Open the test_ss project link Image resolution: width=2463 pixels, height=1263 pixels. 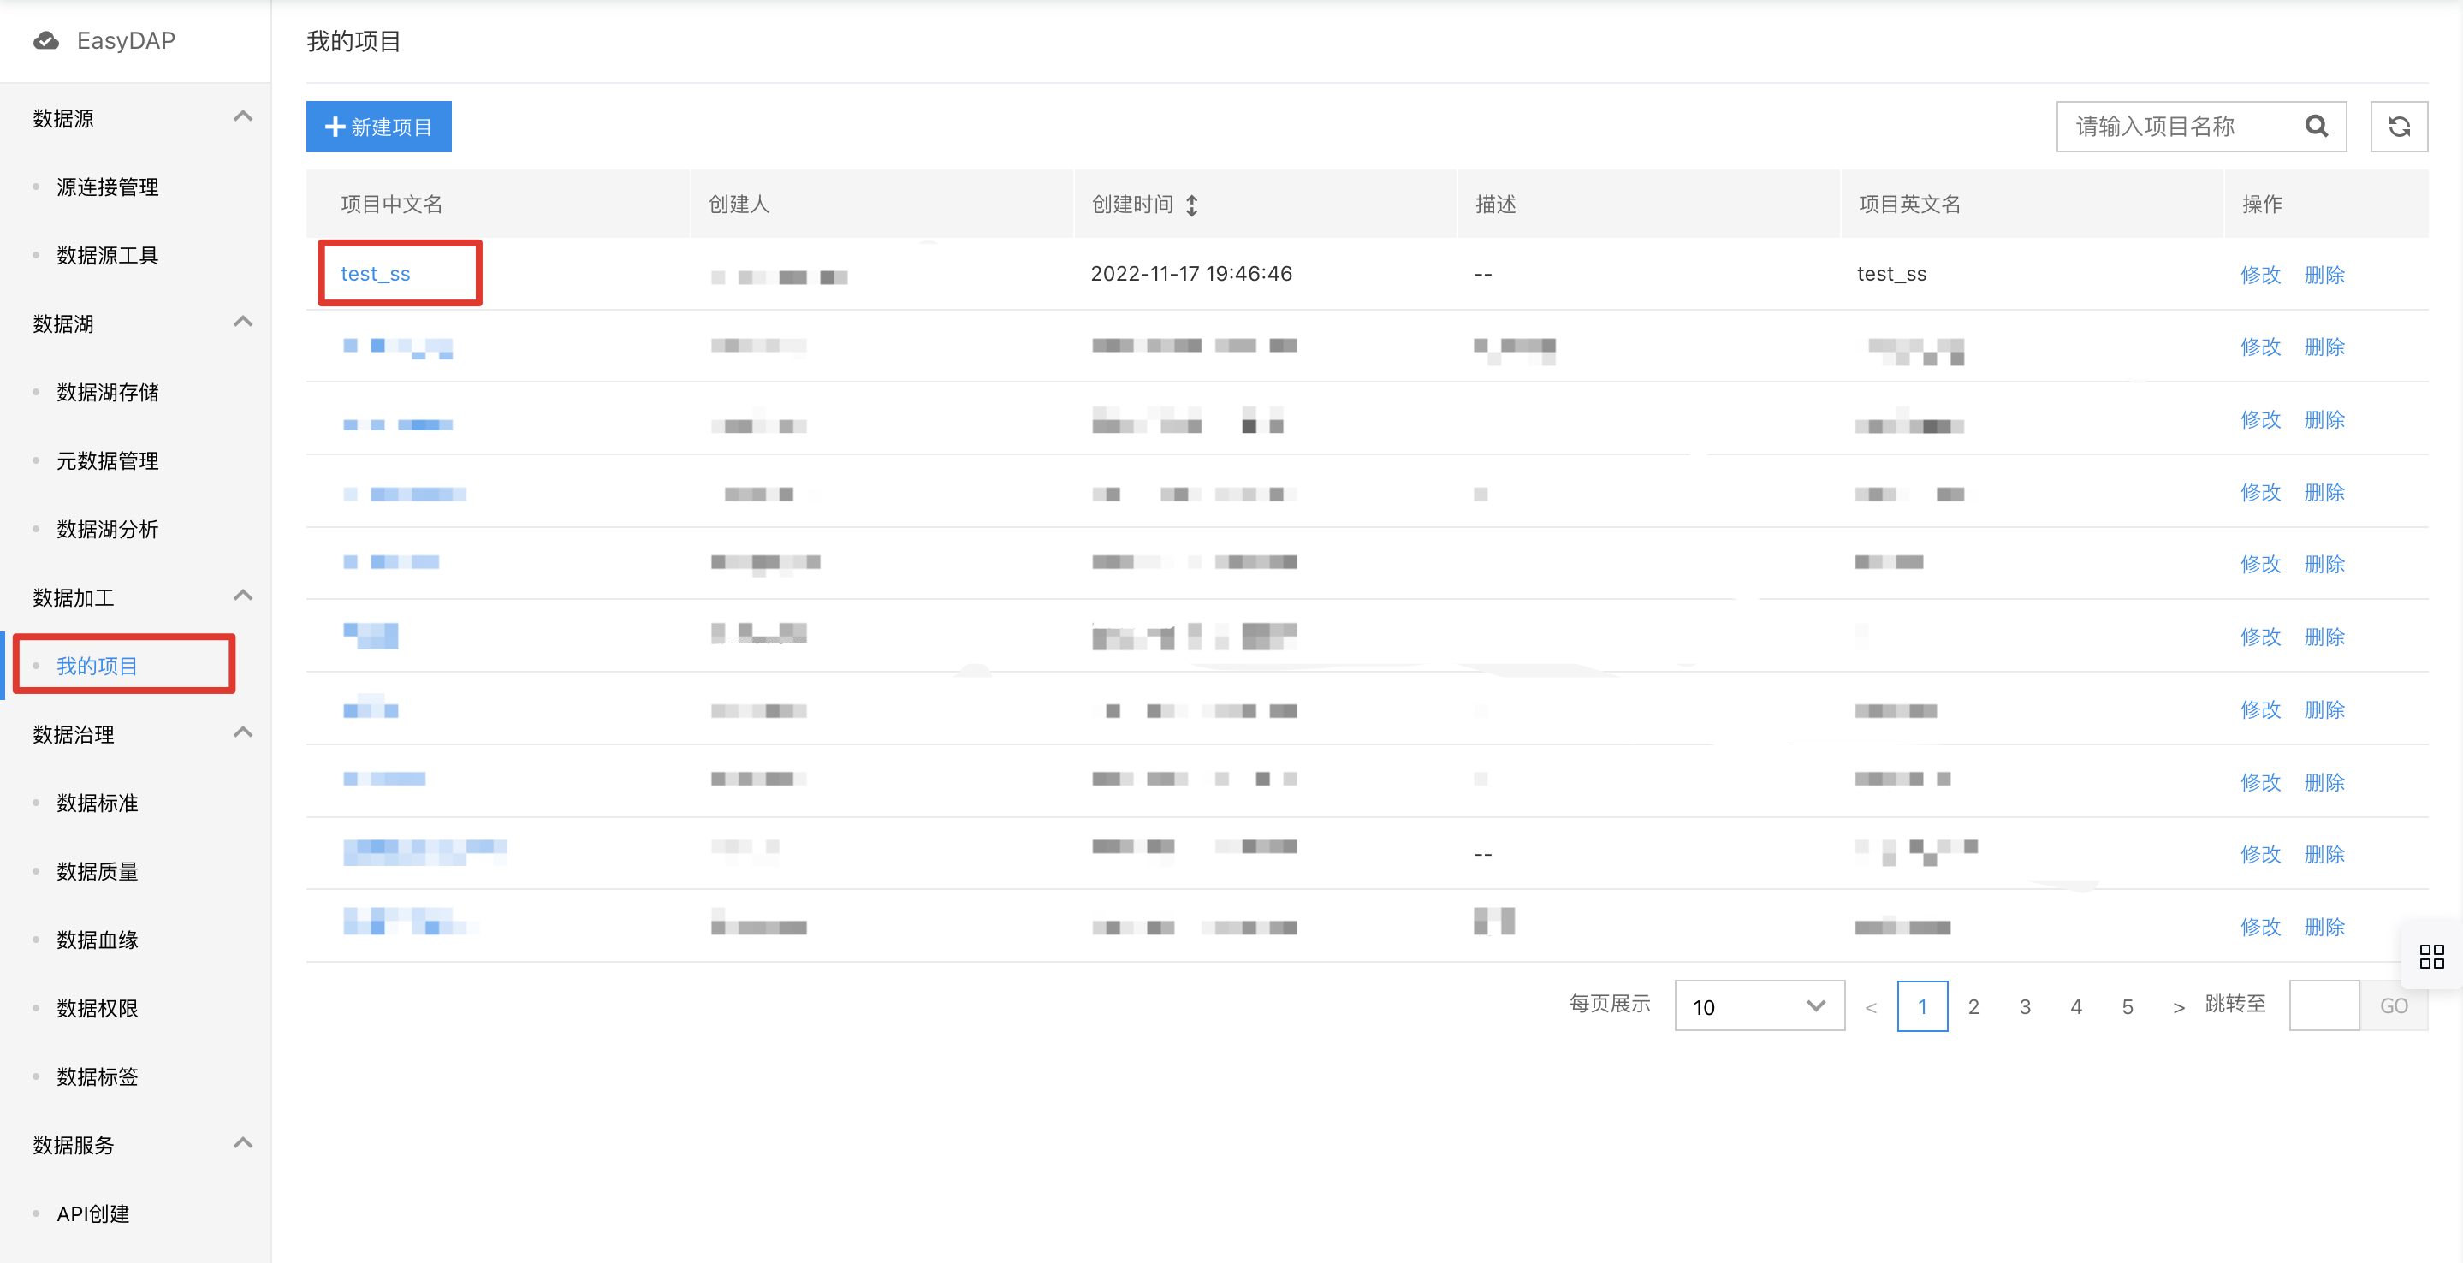[375, 274]
